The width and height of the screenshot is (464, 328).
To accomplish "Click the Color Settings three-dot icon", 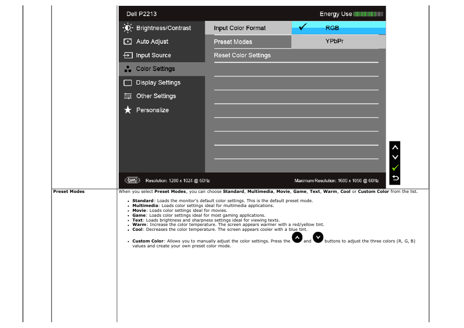I will pyautogui.click(x=127, y=69).
